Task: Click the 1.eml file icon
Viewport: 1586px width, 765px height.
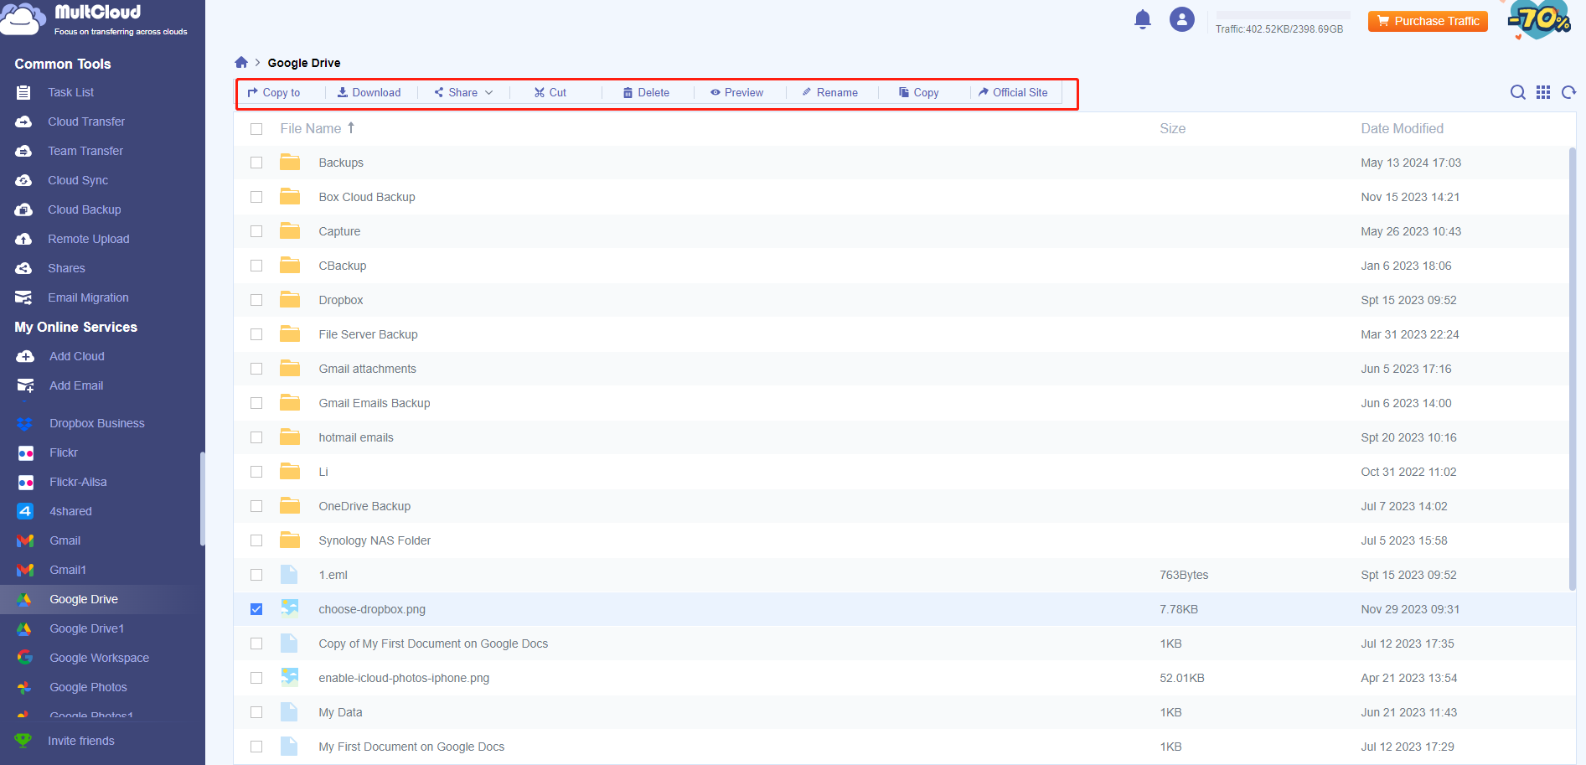Action: (289, 574)
